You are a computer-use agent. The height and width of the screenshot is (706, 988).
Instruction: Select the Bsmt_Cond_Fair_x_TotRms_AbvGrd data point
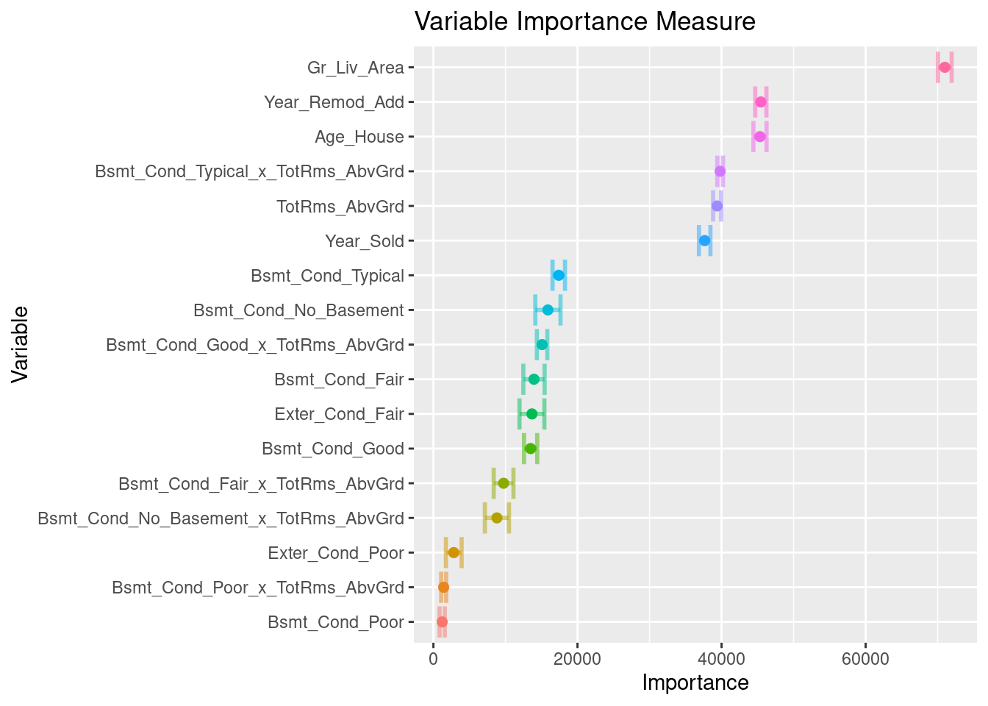click(504, 483)
